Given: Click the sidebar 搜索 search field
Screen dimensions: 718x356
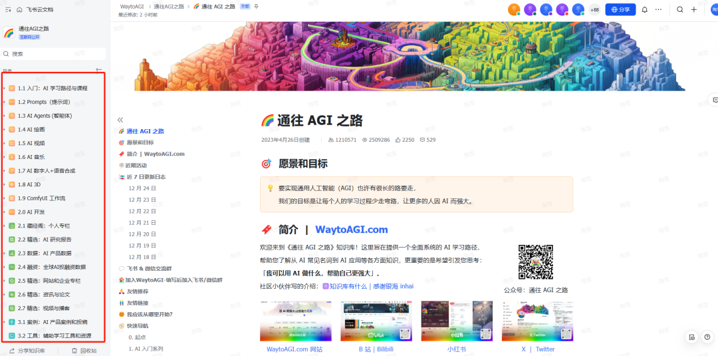Looking at the screenshot, I should [53, 54].
